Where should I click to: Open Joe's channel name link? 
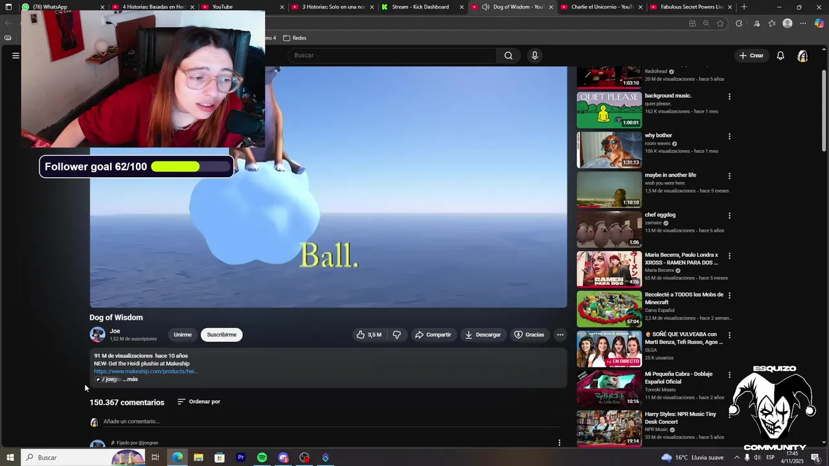point(115,331)
